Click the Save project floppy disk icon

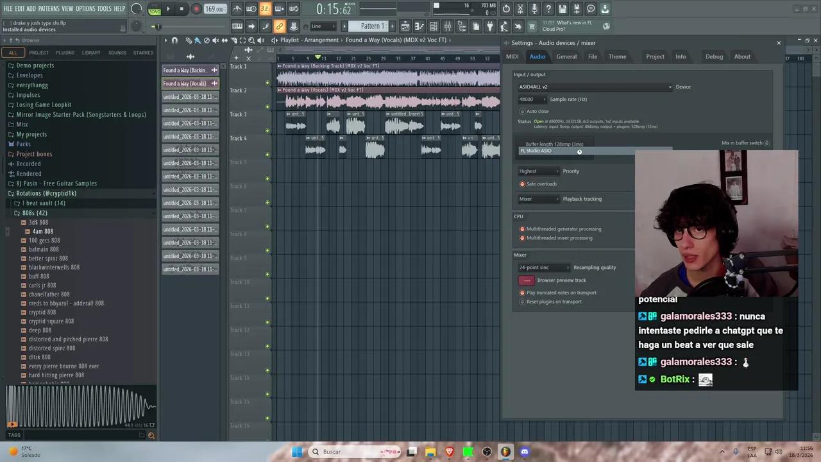pos(563,9)
